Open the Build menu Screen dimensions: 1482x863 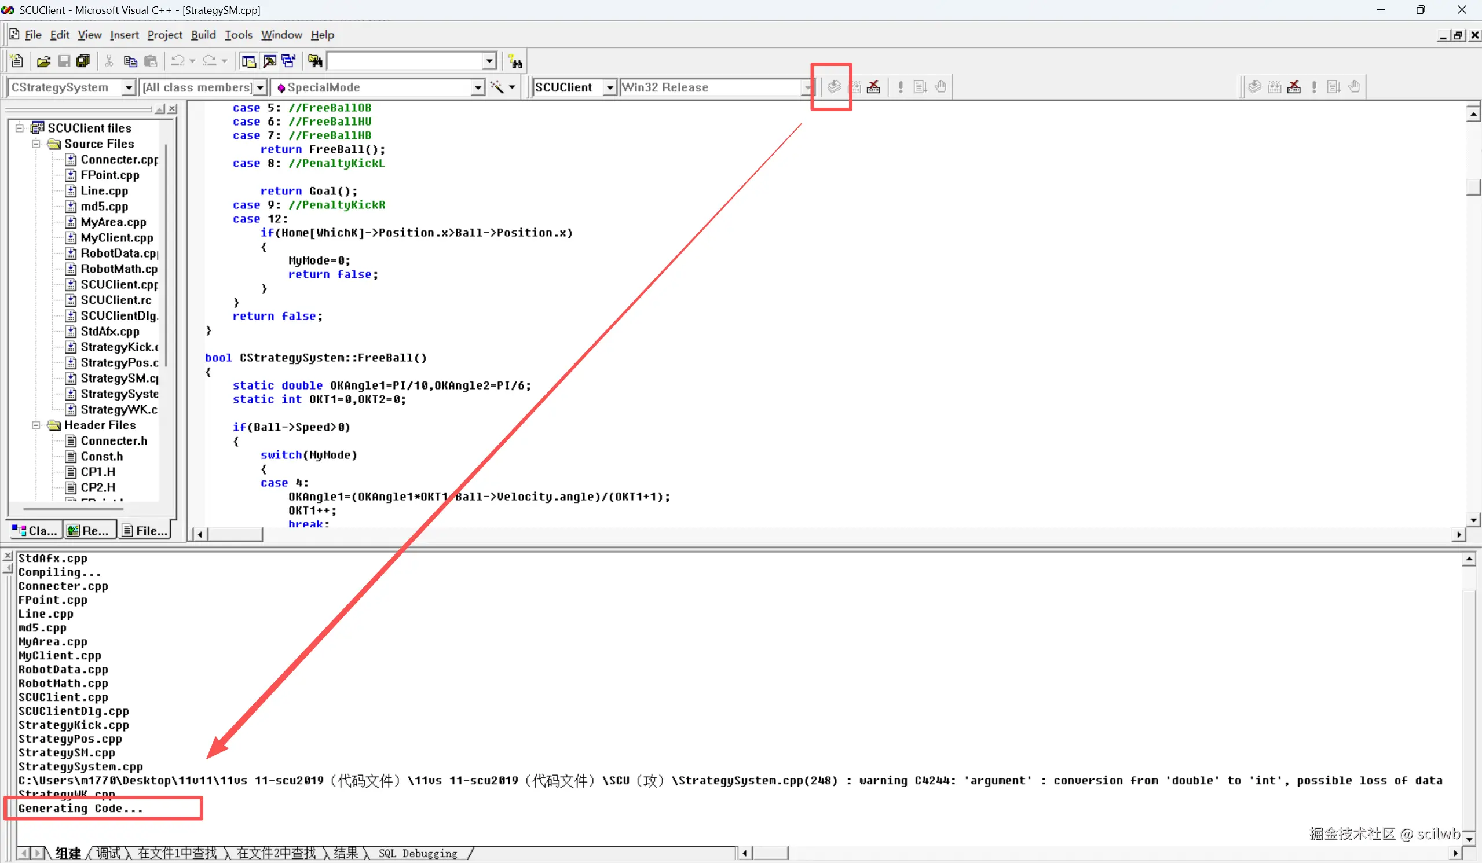point(203,35)
